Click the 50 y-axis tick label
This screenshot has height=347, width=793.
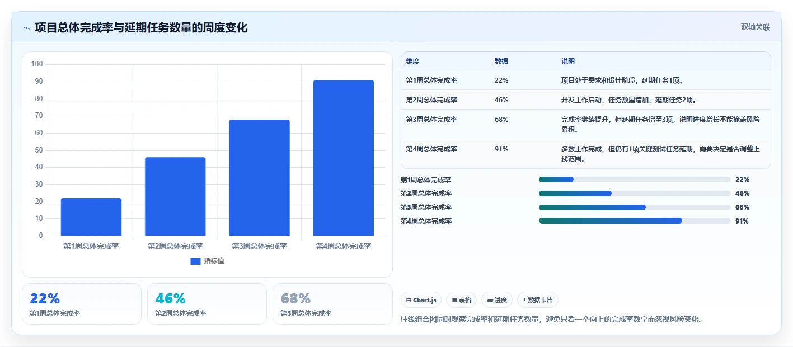click(39, 150)
